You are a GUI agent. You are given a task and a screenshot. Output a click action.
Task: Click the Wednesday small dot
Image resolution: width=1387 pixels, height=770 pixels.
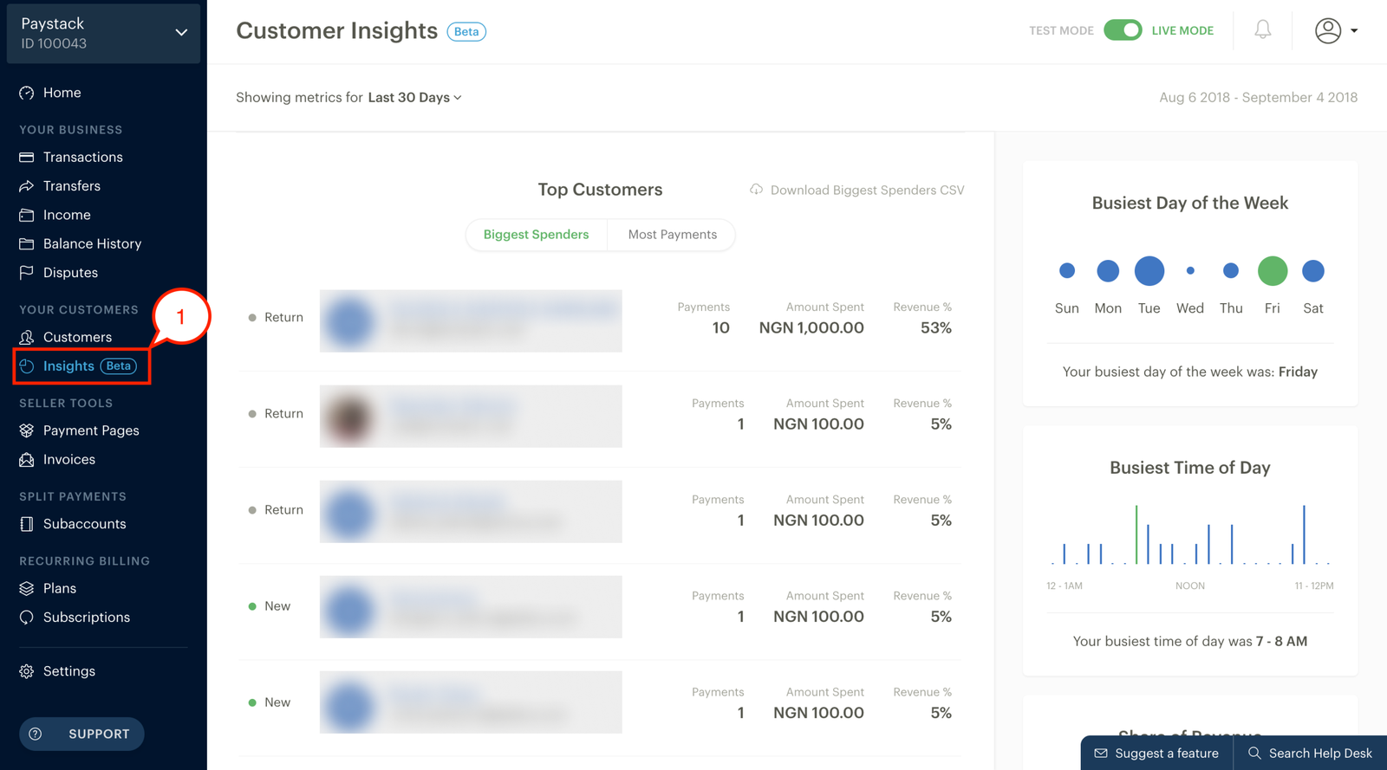pos(1190,271)
